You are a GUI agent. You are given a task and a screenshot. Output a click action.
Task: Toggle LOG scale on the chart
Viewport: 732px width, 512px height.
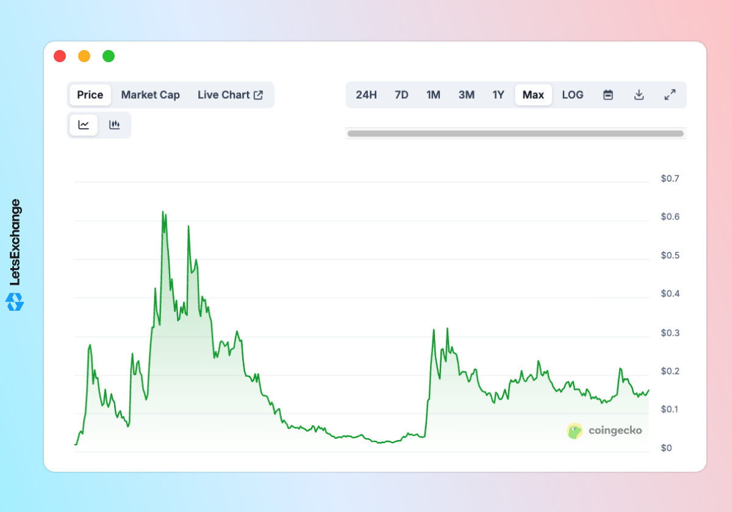(x=573, y=95)
